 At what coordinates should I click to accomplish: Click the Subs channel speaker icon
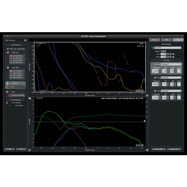coord(7,92)
